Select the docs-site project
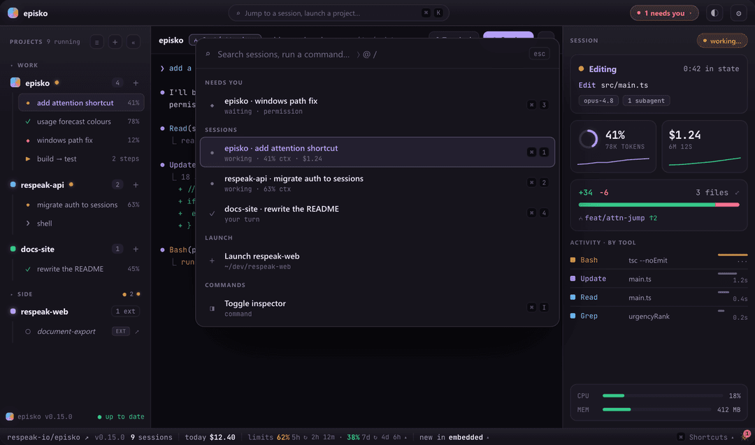755x445 pixels. coord(37,249)
